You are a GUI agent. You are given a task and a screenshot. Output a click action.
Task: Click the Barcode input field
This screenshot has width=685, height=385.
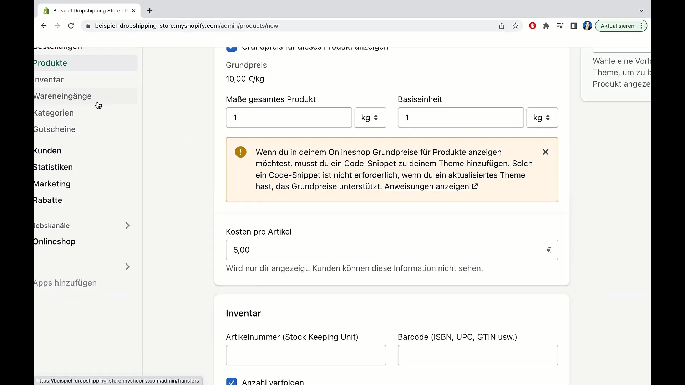click(x=478, y=355)
